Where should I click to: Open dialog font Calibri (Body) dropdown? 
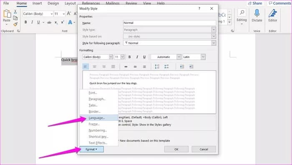pos(111,57)
